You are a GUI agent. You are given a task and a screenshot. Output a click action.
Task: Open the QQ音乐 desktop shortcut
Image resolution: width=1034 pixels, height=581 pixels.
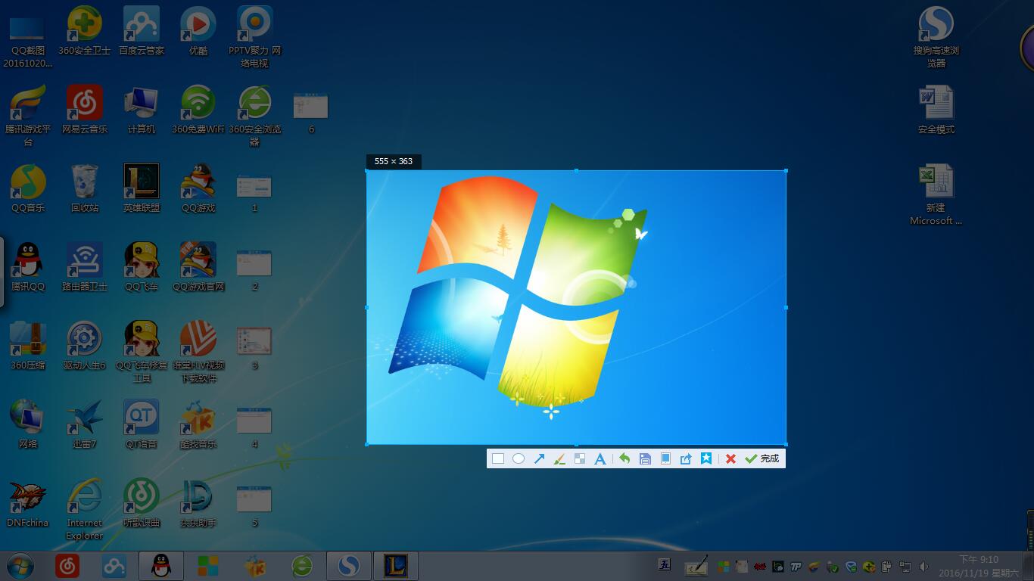(x=28, y=188)
